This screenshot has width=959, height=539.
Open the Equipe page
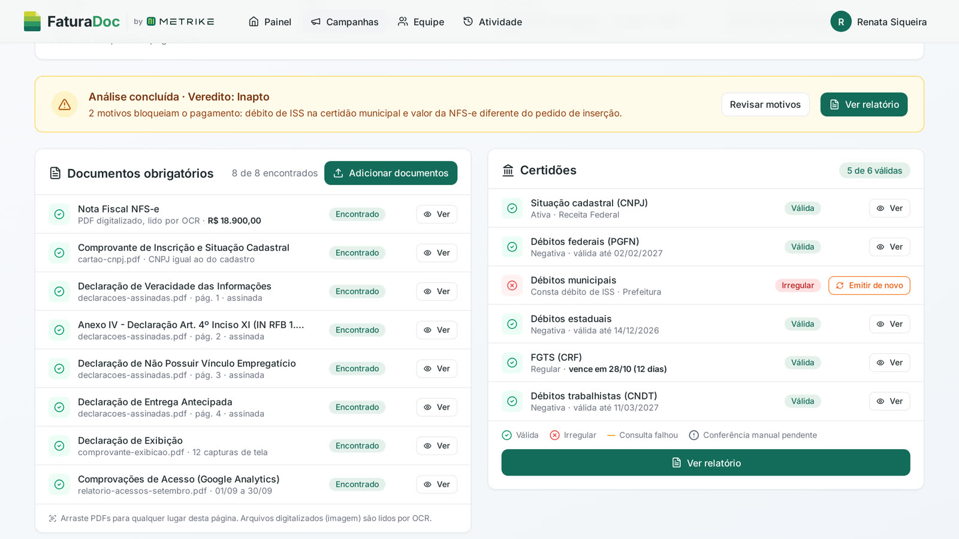tap(421, 22)
